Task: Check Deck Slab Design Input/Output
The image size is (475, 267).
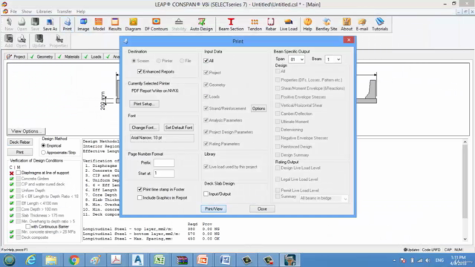Action: (206, 194)
